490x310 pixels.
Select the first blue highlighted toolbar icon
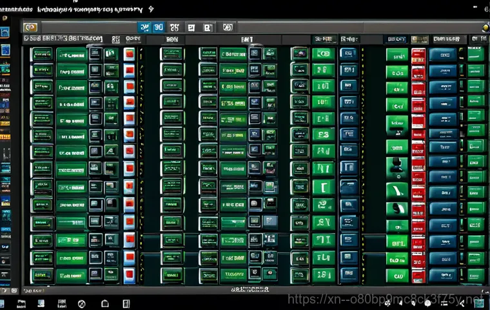click(143, 27)
